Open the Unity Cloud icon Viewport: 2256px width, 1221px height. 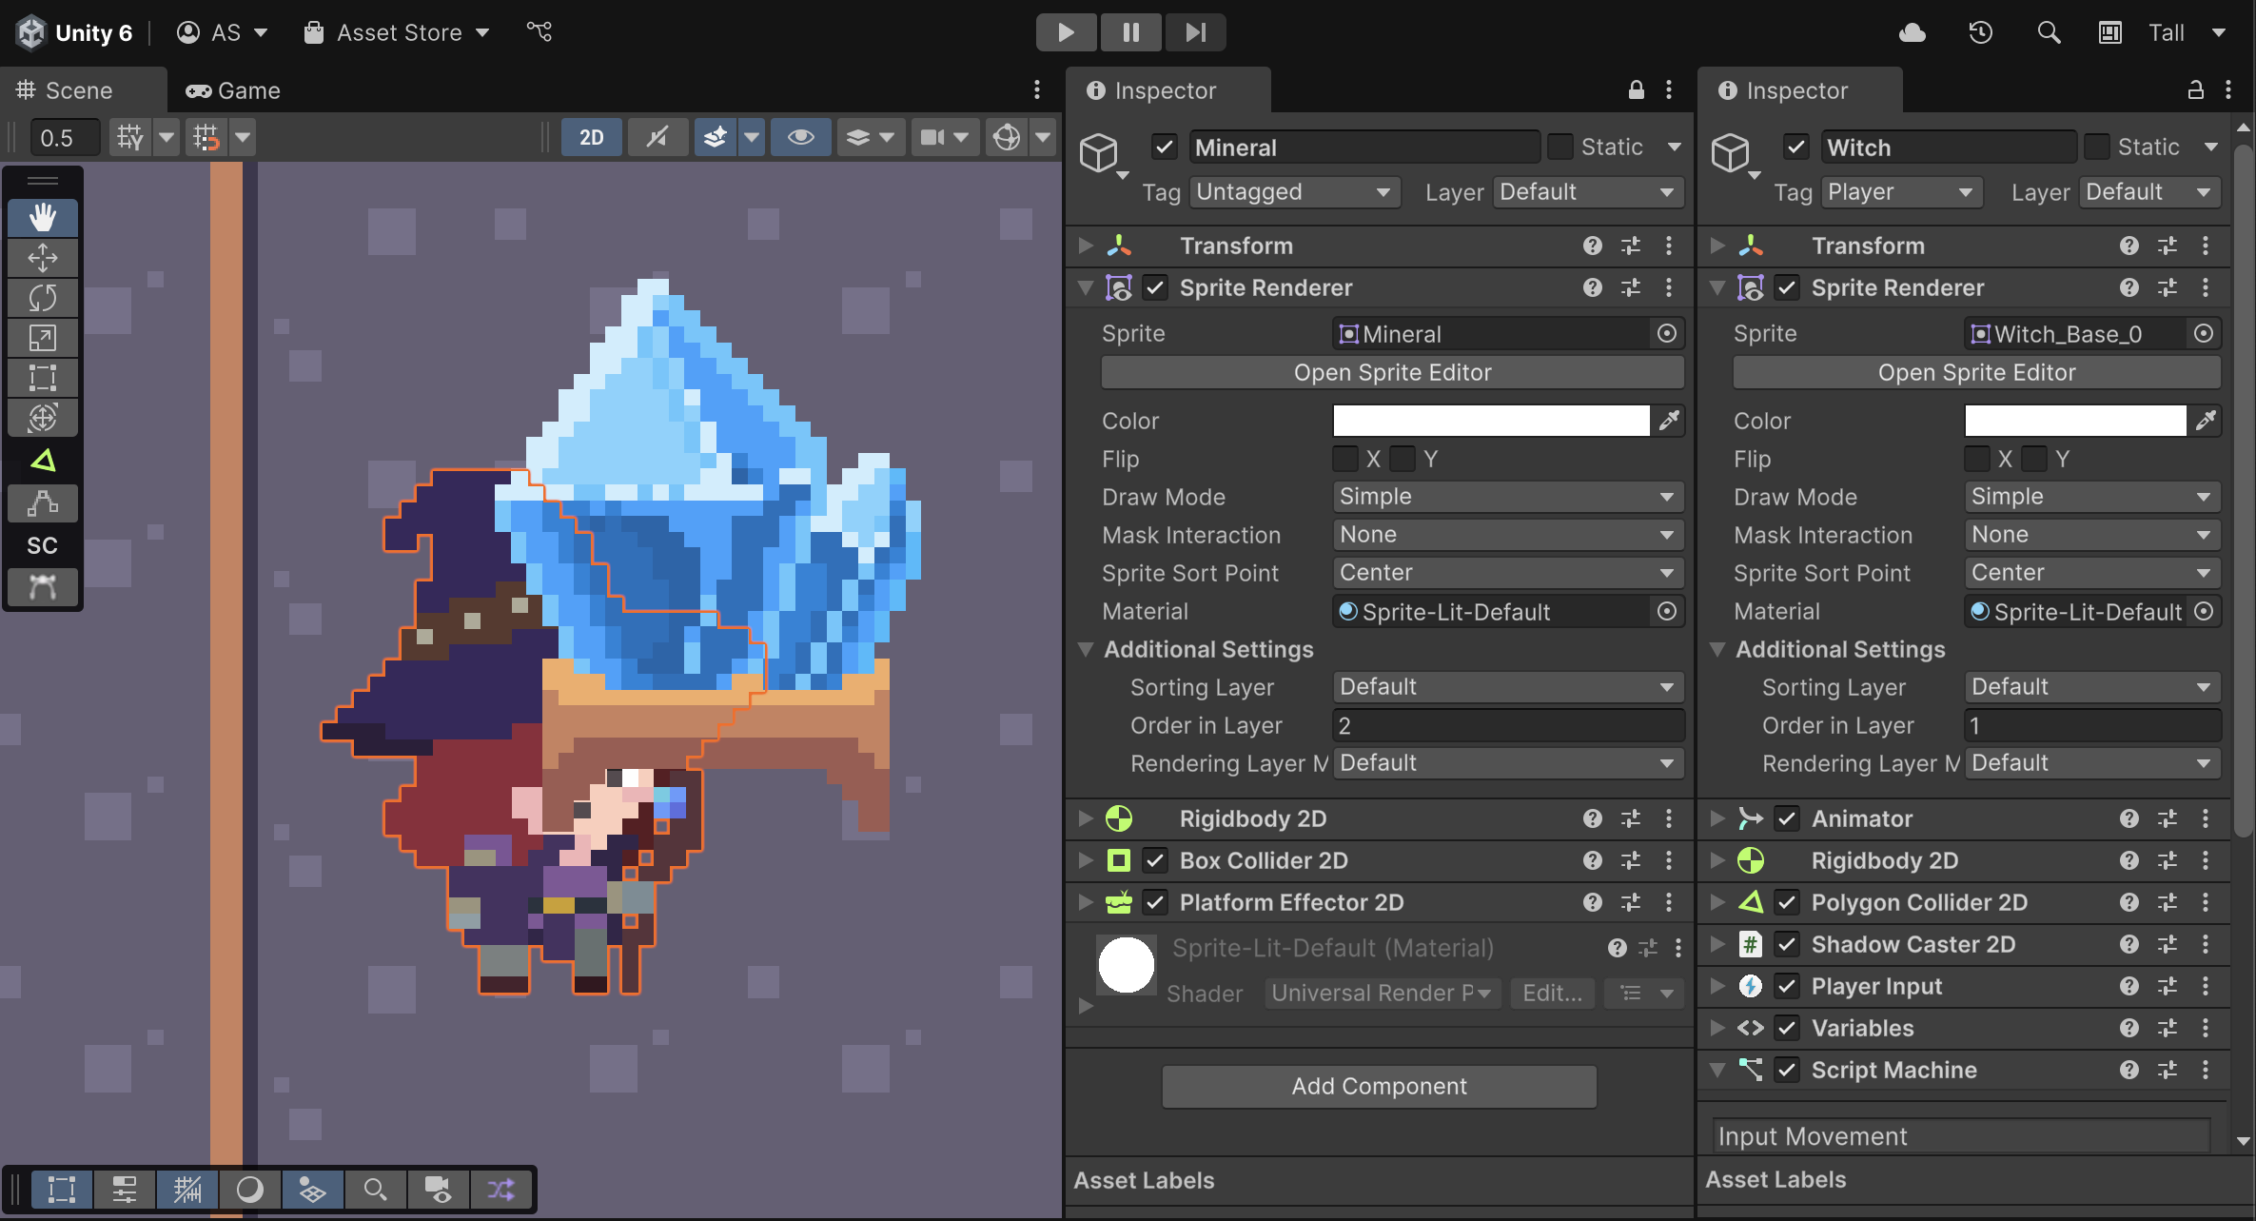point(1912,32)
